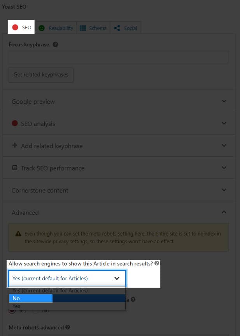240x336 pixels.
Task: Collapse the Advanced section
Action: tap(224, 212)
